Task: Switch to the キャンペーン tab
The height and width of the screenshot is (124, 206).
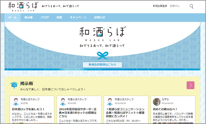Action: click(78, 18)
